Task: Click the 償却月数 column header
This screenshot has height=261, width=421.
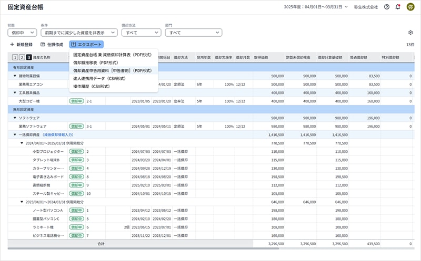Action: [243, 57]
